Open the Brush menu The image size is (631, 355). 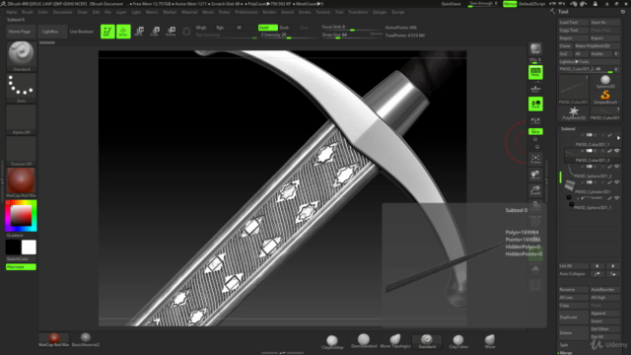[28, 12]
